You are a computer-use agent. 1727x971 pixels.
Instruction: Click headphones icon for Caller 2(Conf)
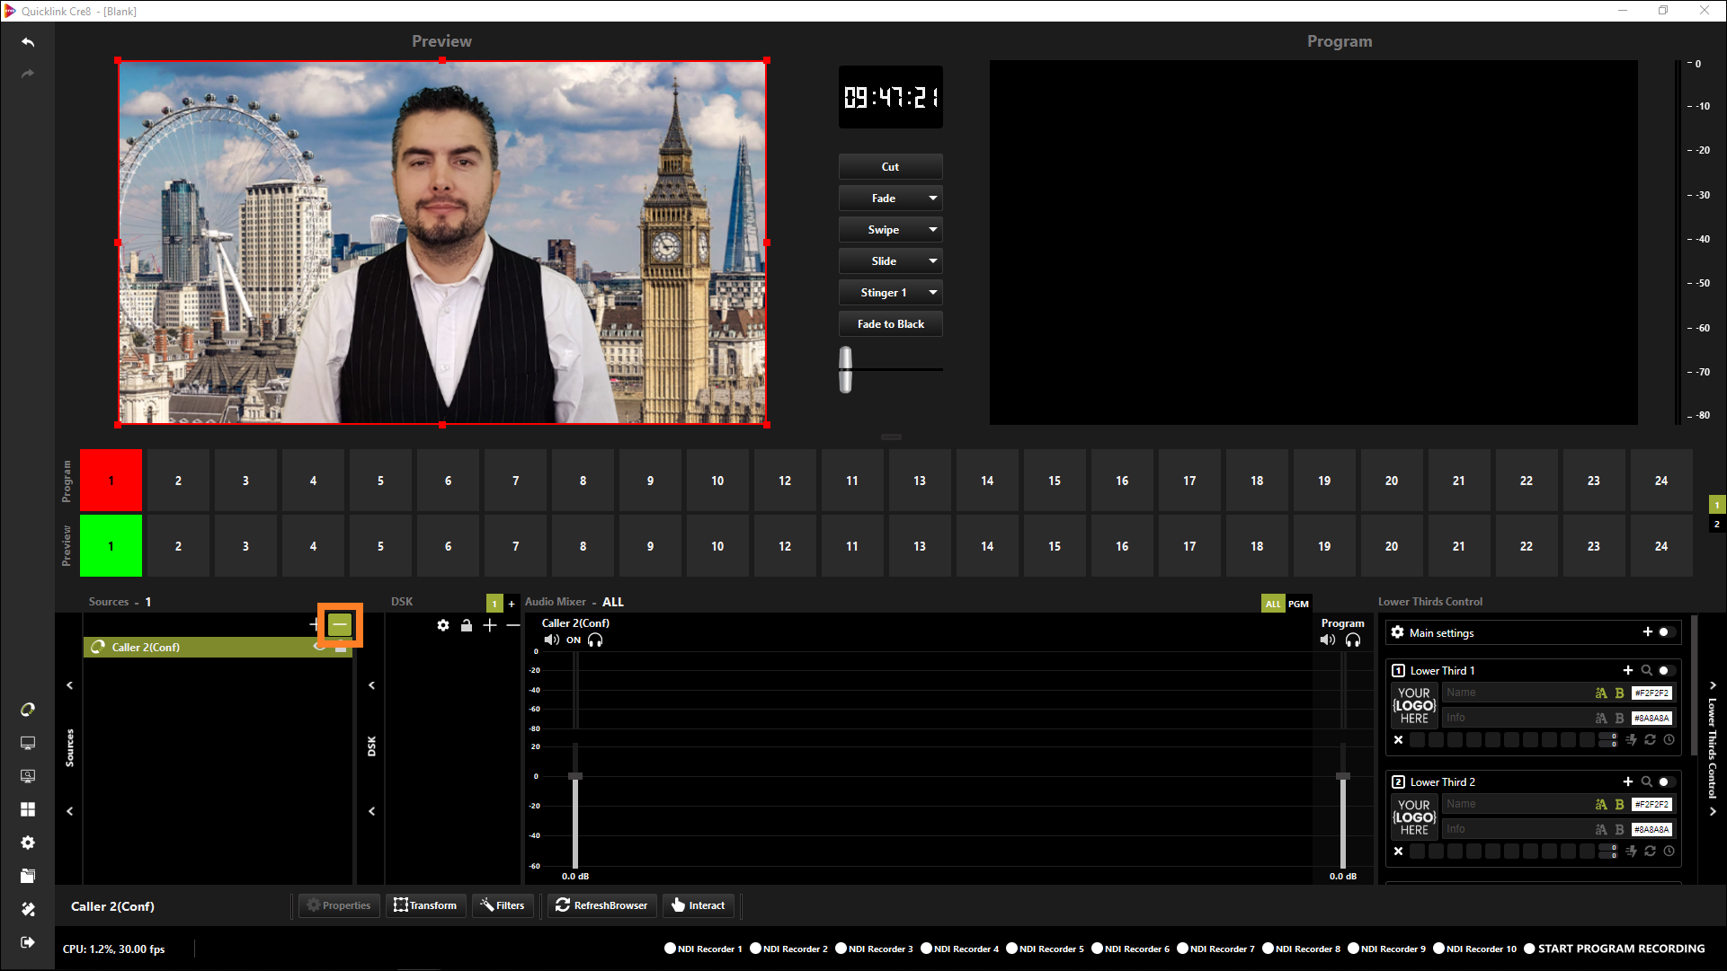coord(595,640)
